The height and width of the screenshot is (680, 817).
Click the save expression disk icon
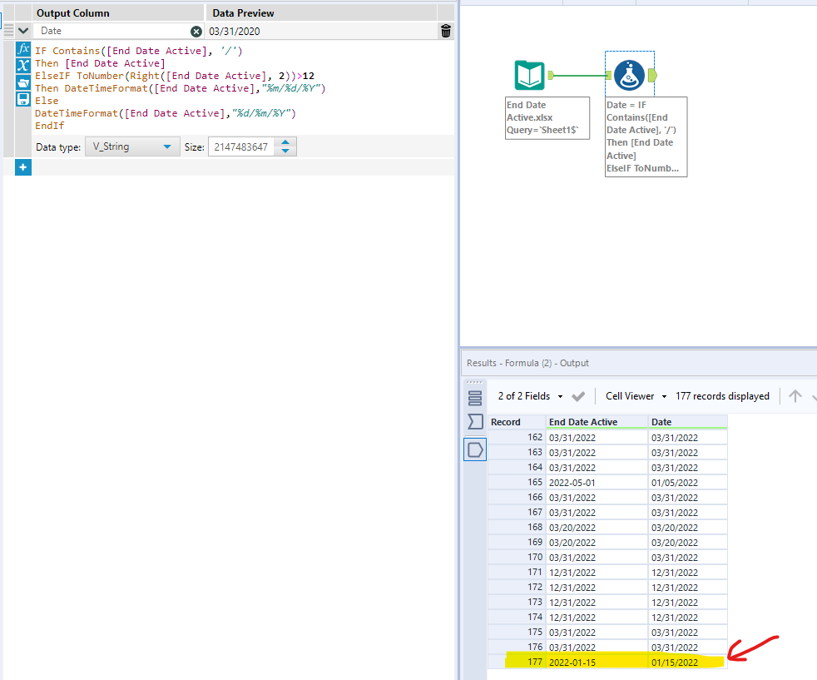tap(23, 99)
